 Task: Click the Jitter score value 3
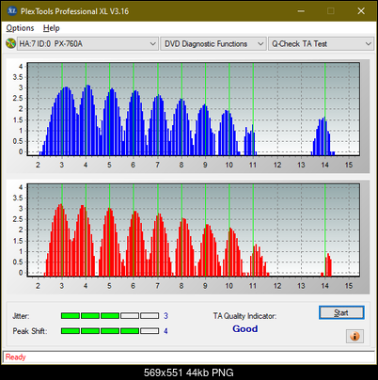pyautogui.click(x=165, y=316)
